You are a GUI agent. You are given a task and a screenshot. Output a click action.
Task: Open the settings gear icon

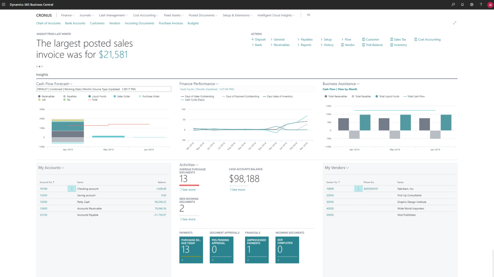(x=472, y=5)
